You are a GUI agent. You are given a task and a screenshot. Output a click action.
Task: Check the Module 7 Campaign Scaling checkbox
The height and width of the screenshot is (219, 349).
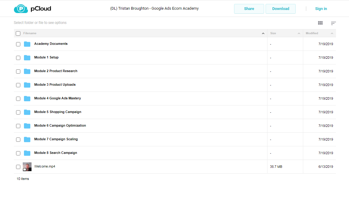[x=18, y=140]
